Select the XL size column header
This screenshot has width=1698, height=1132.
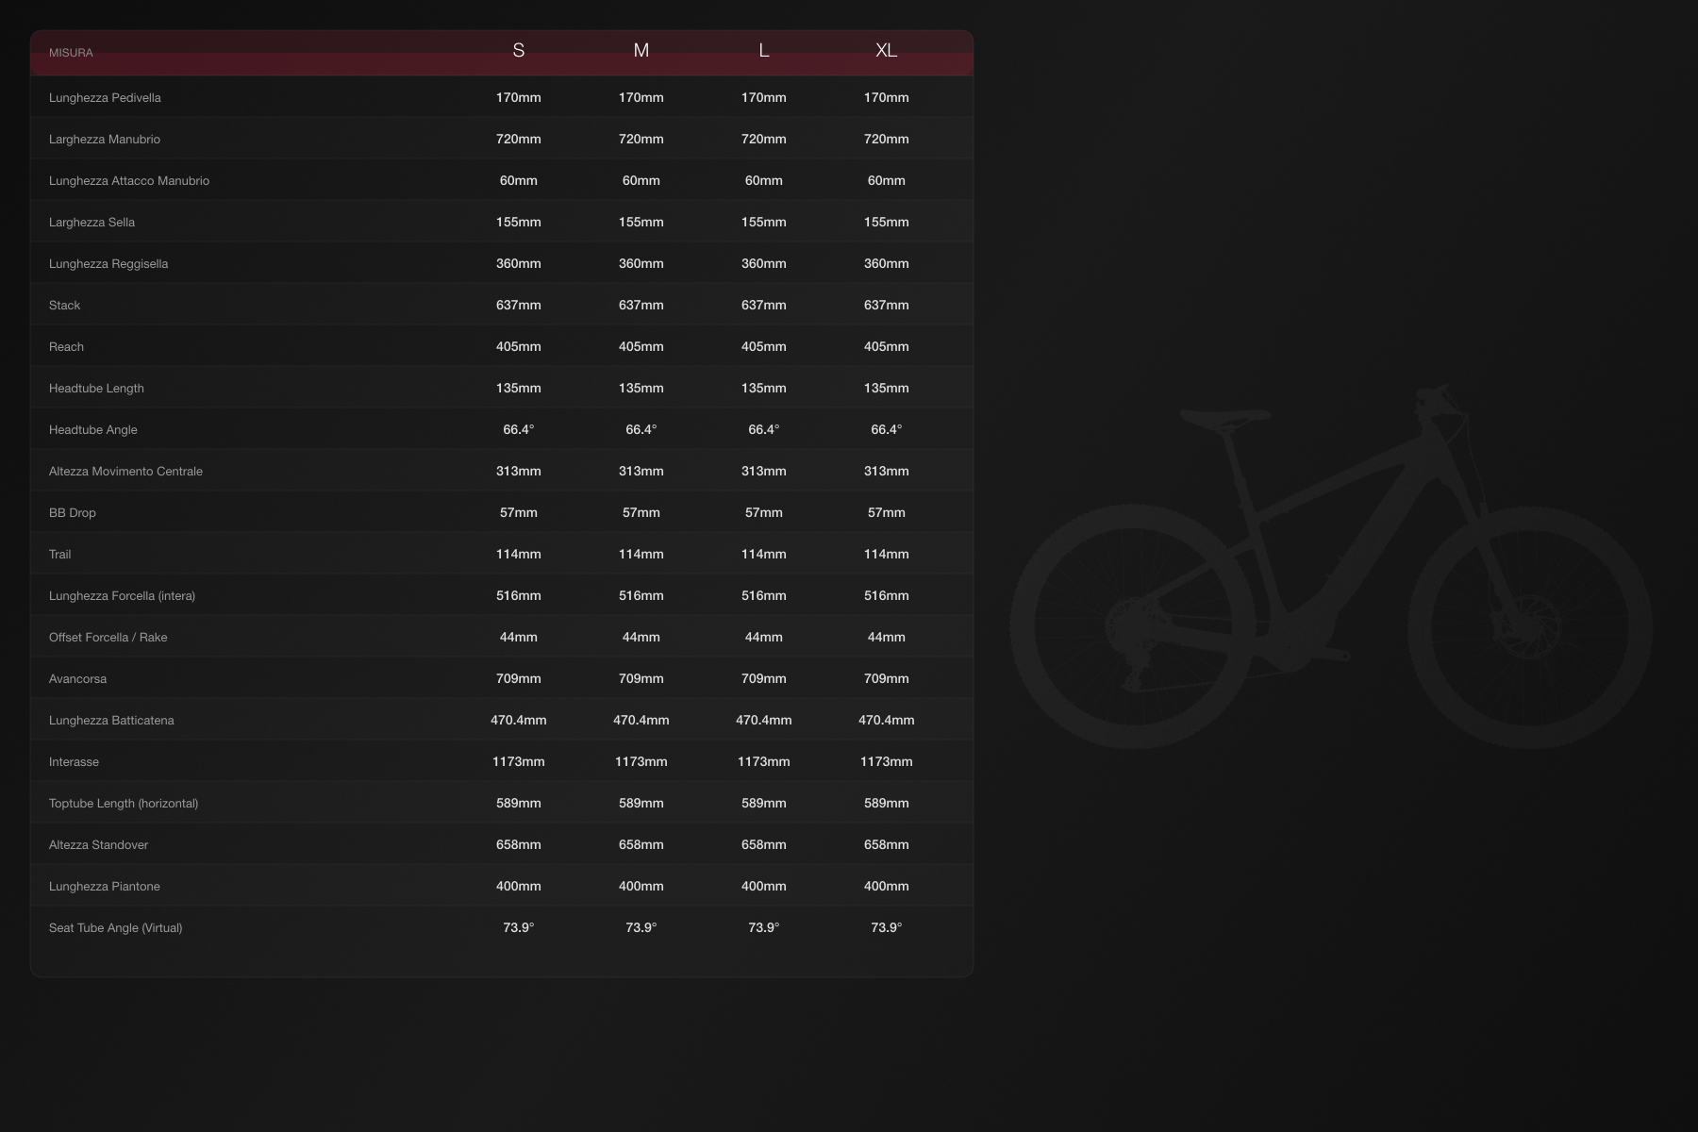click(x=886, y=51)
